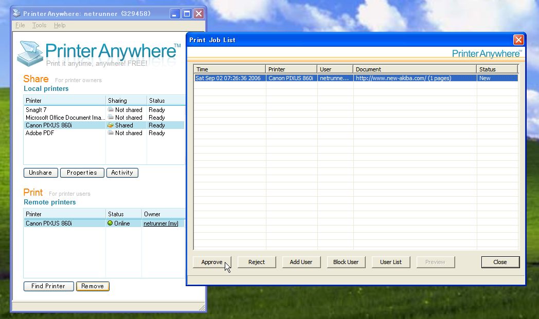
Task: Click the netrunne... user cell in job list
Action: tap(334, 78)
